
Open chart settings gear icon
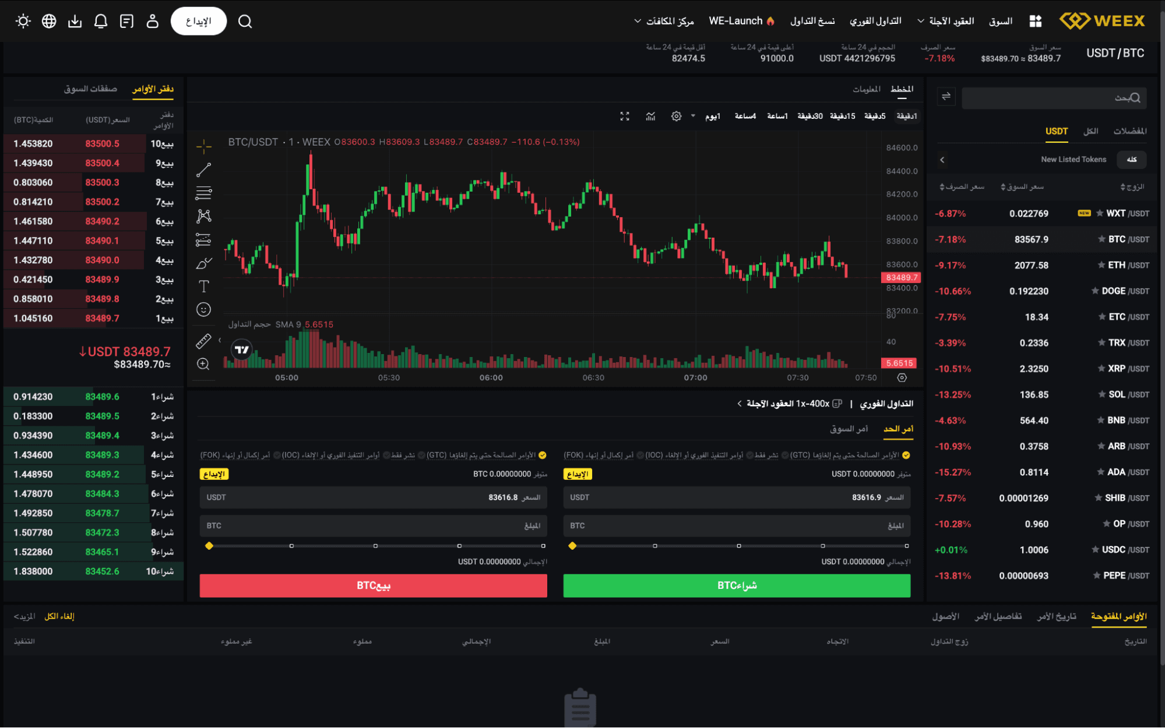point(676,116)
